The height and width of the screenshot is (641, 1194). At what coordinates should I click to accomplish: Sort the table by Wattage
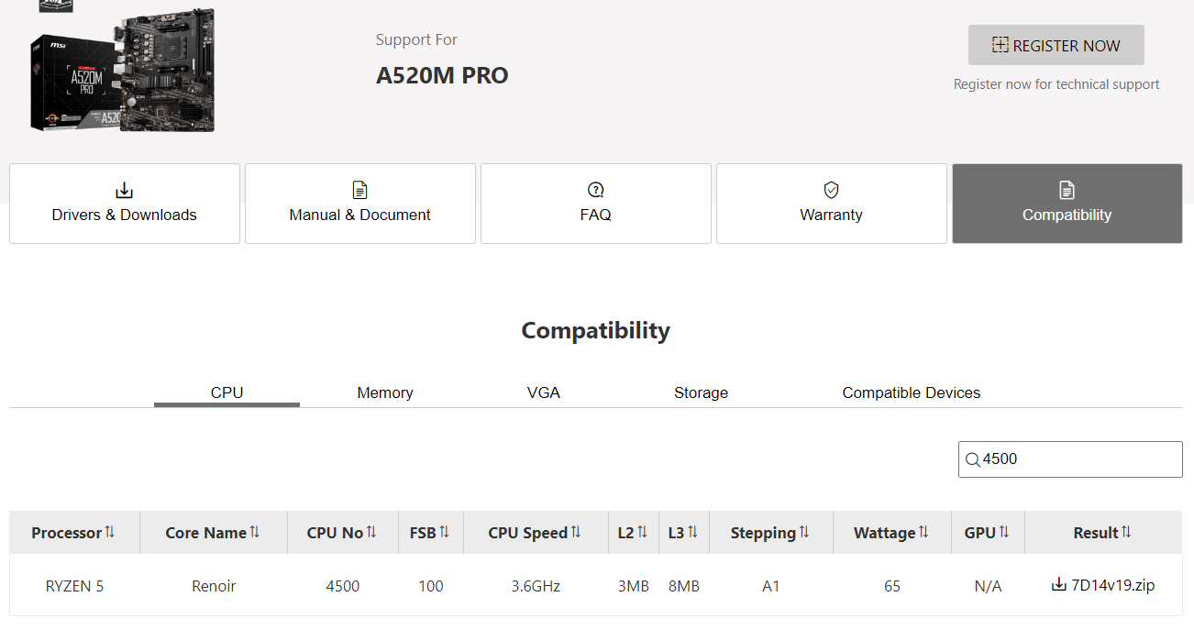tap(923, 532)
